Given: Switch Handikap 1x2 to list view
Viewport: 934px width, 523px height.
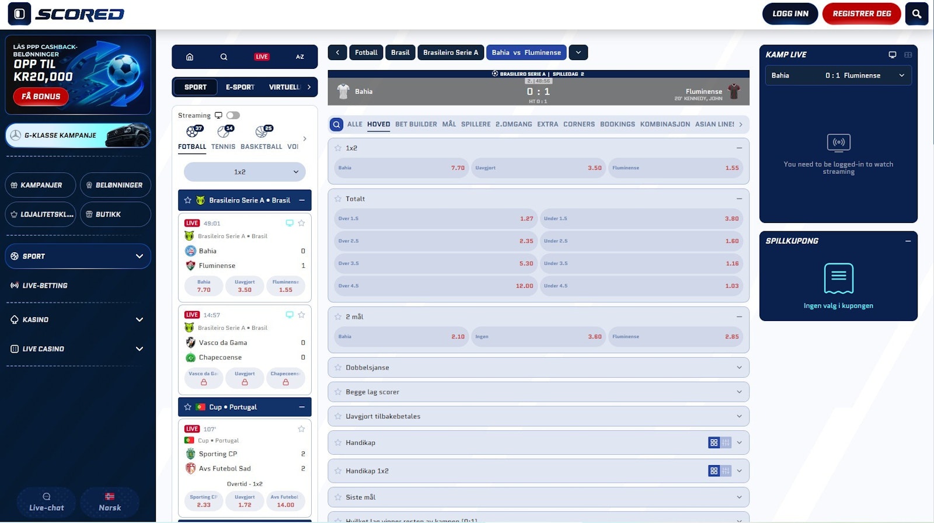Looking at the screenshot, I should tap(726, 471).
